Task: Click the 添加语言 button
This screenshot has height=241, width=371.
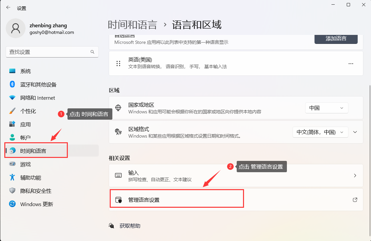Action: coord(336,39)
